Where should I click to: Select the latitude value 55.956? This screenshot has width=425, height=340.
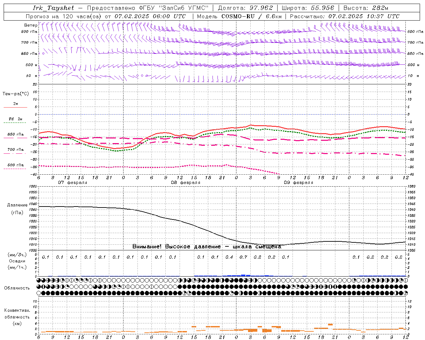322,8
